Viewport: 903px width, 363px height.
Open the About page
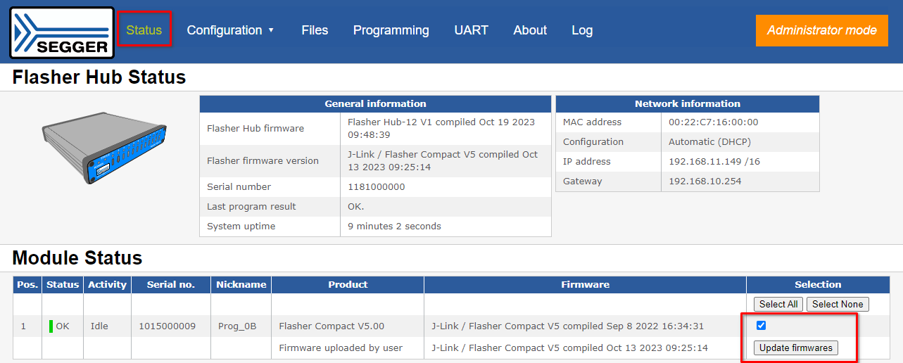pyautogui.click(x=530, y=30)
